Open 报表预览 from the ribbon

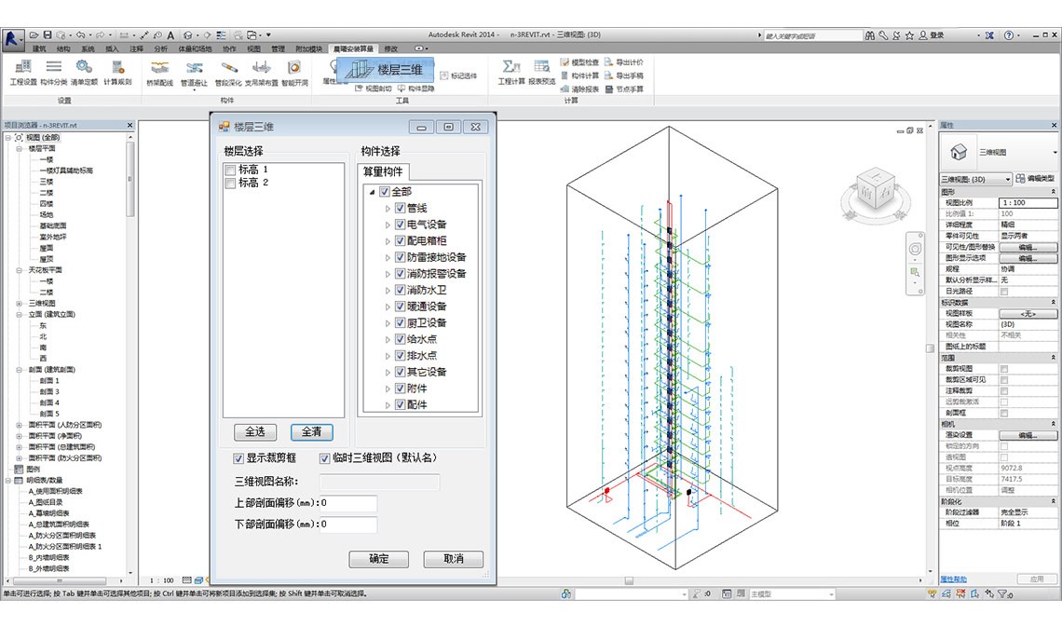[x=541, y=71]
